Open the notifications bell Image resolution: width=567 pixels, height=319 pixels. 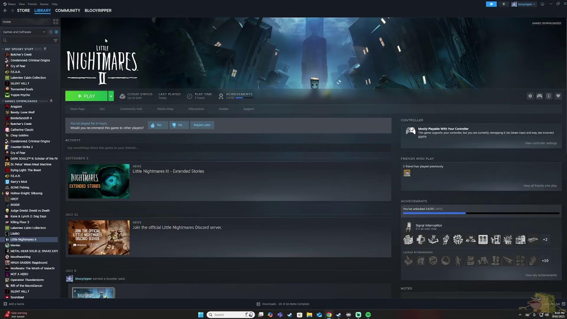504,4
